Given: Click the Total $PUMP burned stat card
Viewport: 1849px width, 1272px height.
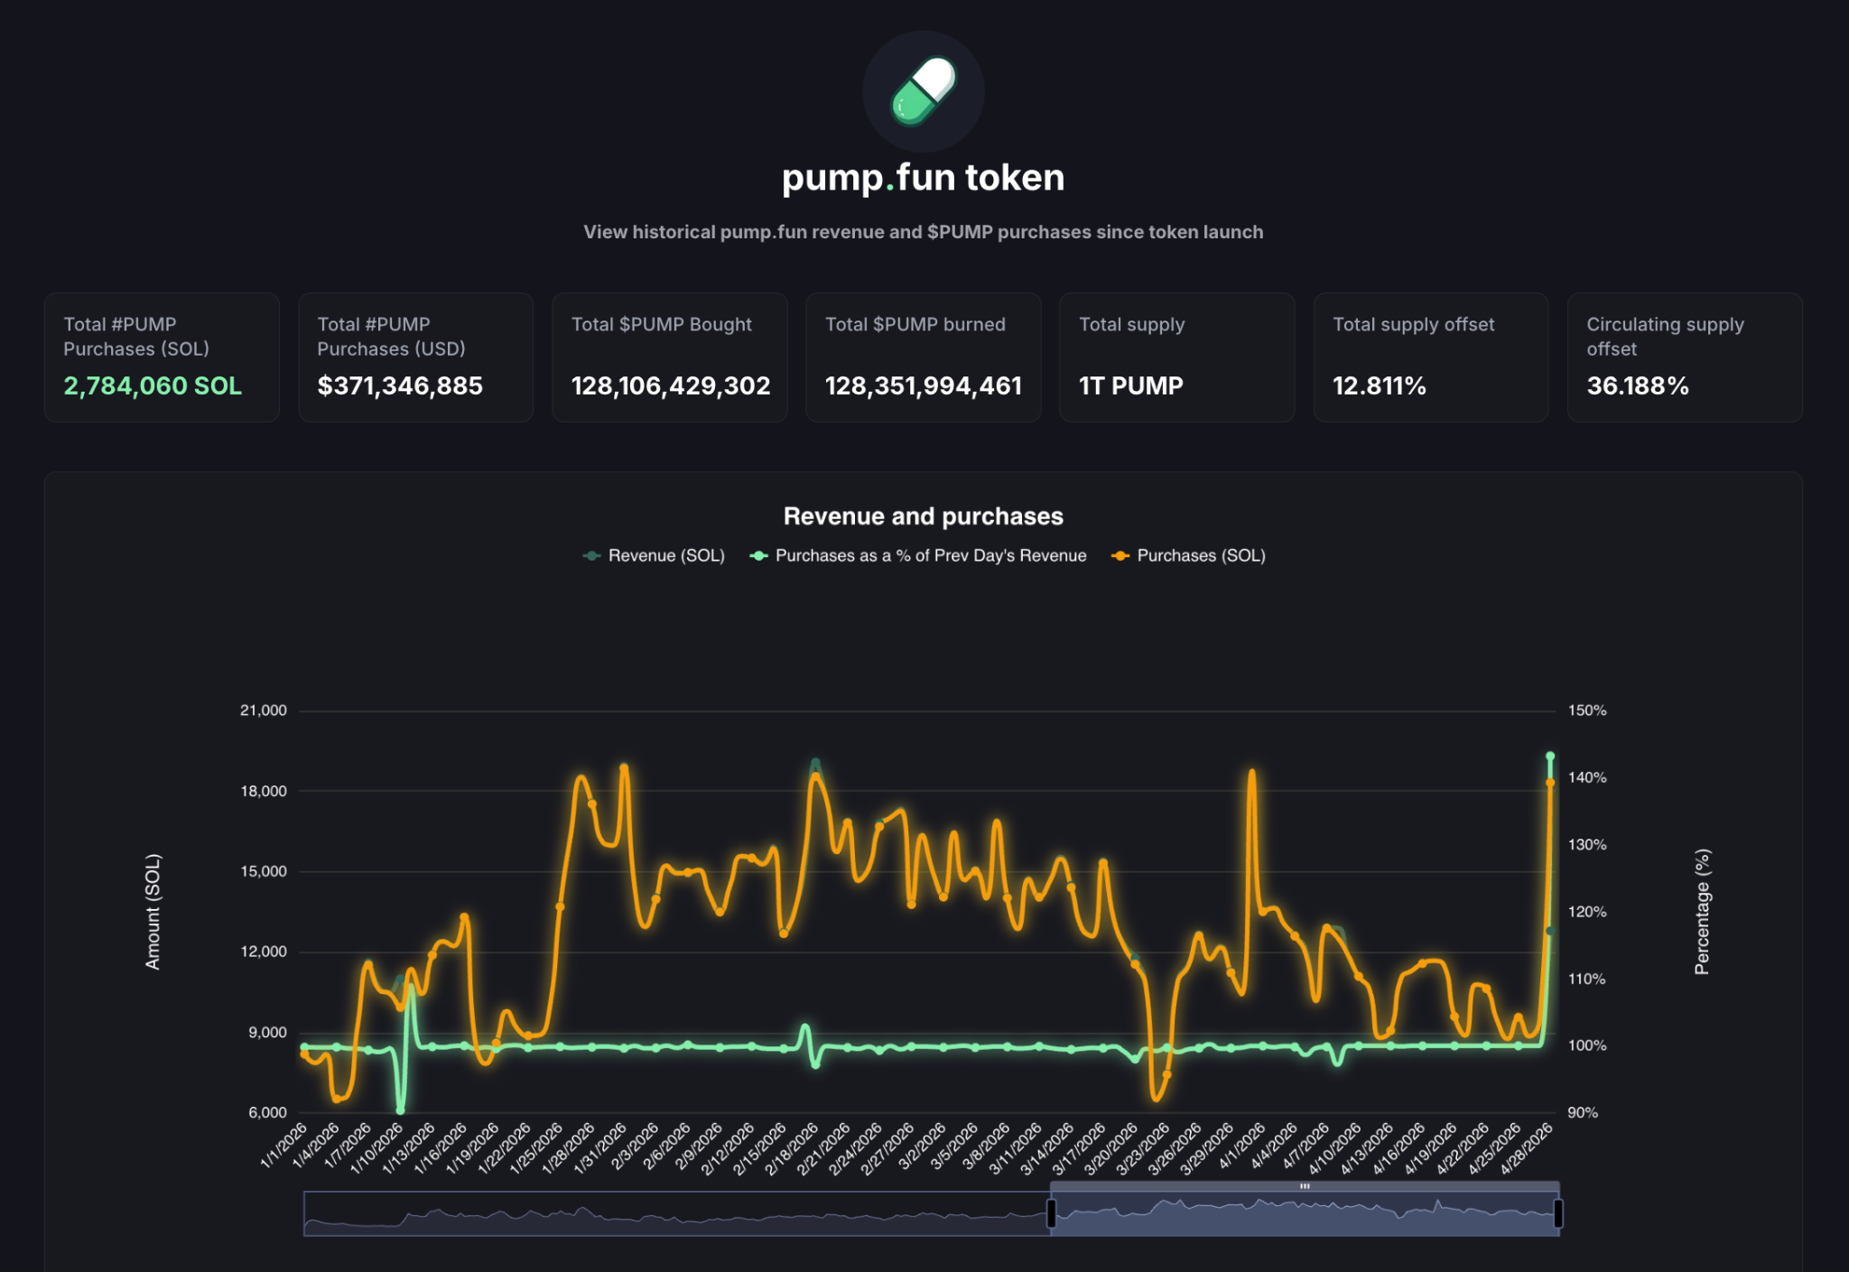Looking at the screenshot, I should pos(923,357).
